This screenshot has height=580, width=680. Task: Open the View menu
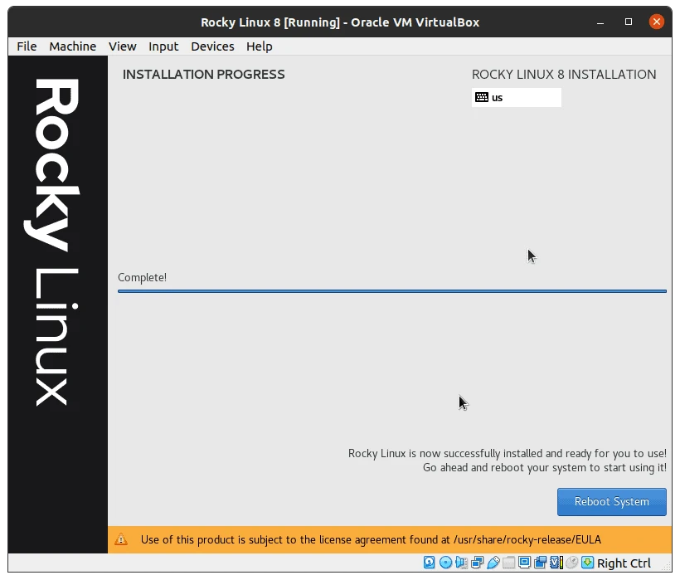(122, 46)
